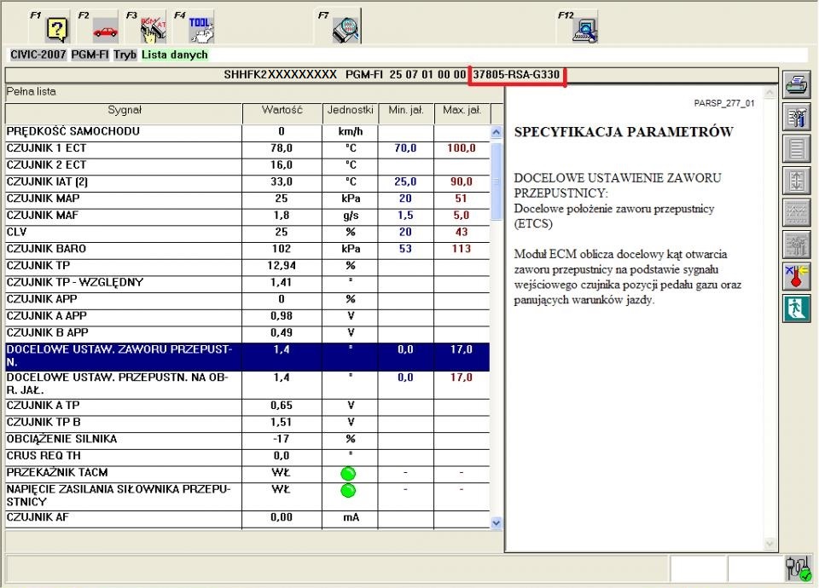This screenshot has width=819, height=588.
Task: Select the CZUJNIK APP row
Action: point(247,299)
